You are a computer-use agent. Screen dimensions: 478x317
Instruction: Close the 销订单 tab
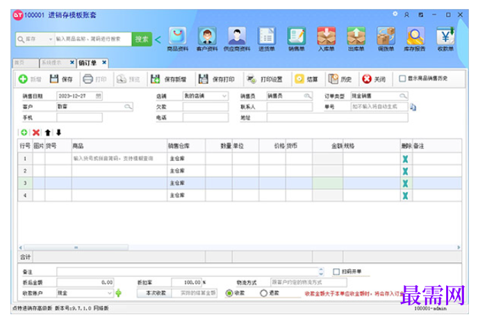104,62
